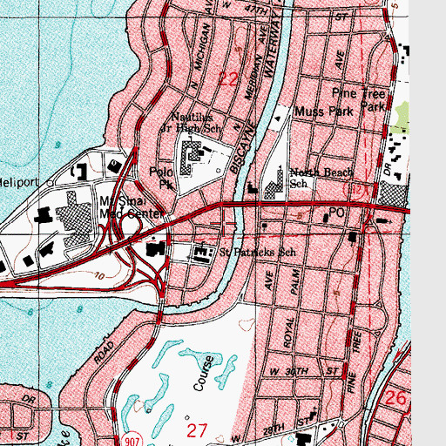Click the North Beach School building symbol

point(274,184)
